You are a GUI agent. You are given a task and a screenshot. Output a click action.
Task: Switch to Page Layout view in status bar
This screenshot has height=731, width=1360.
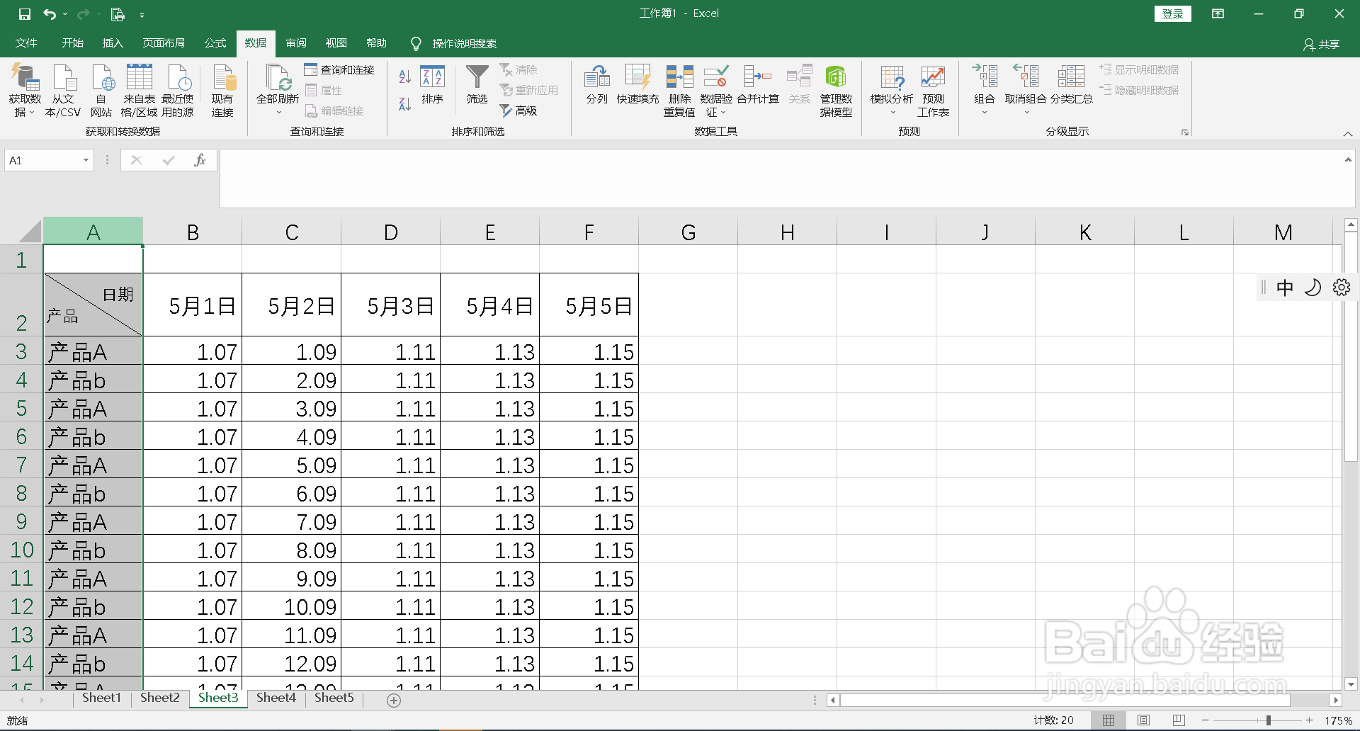click(x=1143, y=720)
